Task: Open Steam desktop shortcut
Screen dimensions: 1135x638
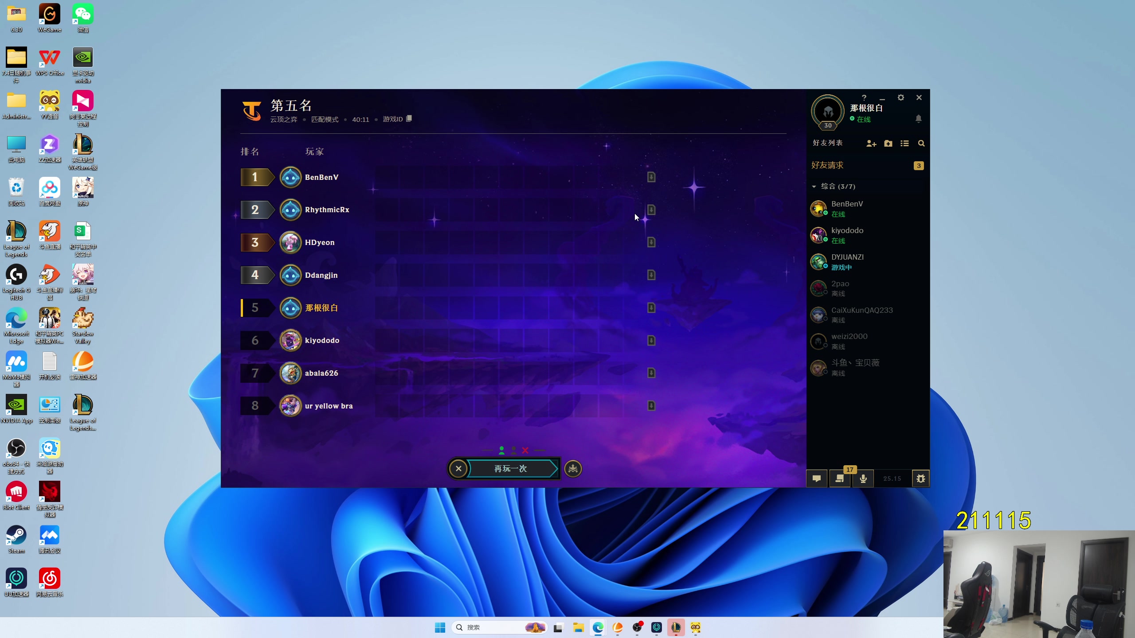Action: tap(16, 539)
